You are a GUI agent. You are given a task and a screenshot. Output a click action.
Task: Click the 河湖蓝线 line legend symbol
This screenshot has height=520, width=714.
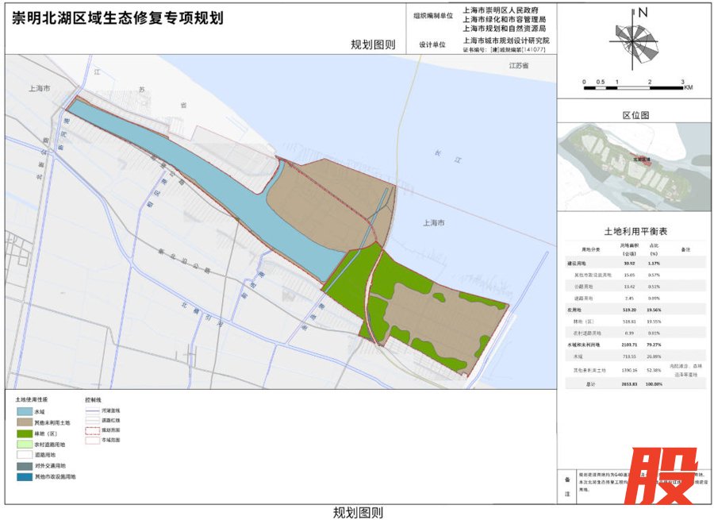(x=93, y=410)
